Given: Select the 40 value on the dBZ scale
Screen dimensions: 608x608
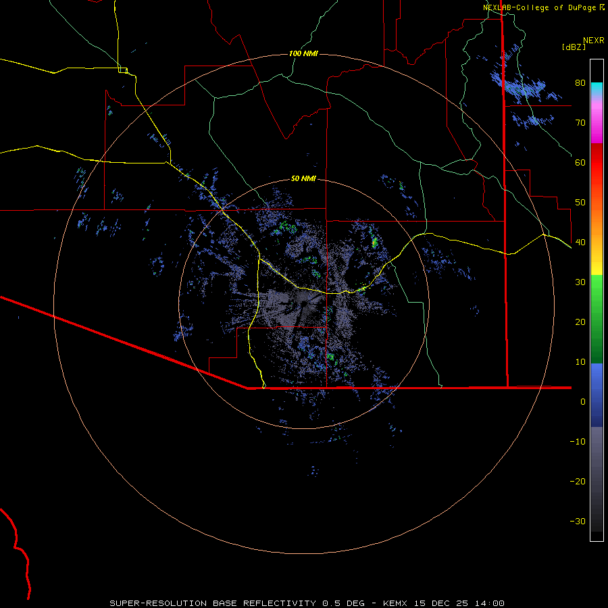Looking at the screenshot, I should pyautogui.click(x=580, y=242).
